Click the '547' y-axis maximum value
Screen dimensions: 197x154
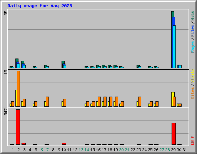pos(6,112)
